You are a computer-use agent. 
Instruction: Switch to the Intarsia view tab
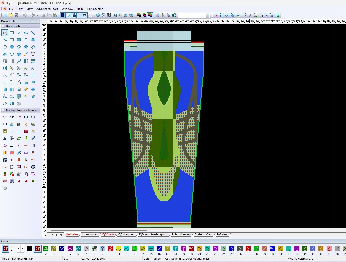90,234
